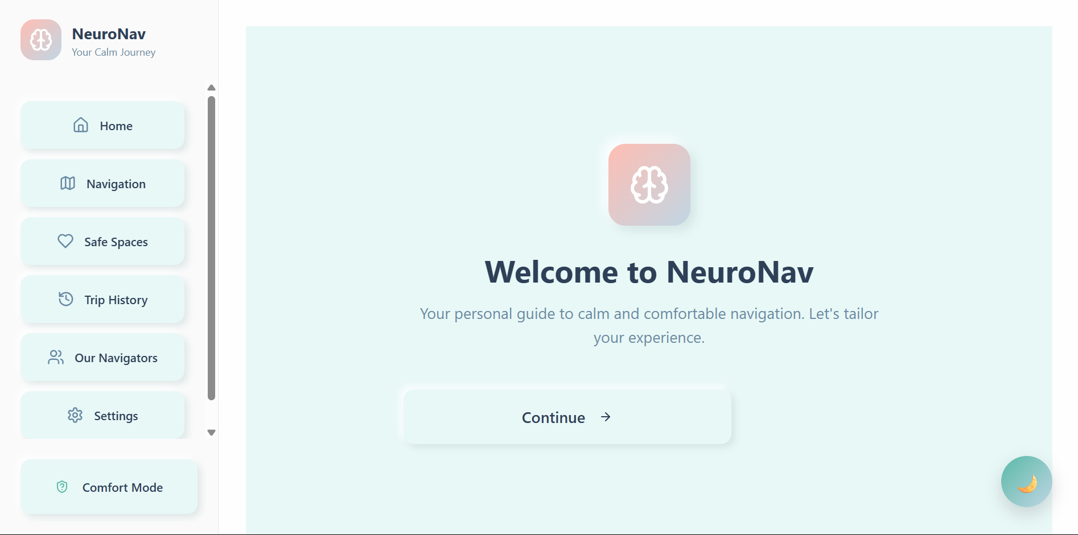Screen dimensions: 1078x535
Task: Click the sidebar scrollbar up arrow
Action: [x=211, y=88]
